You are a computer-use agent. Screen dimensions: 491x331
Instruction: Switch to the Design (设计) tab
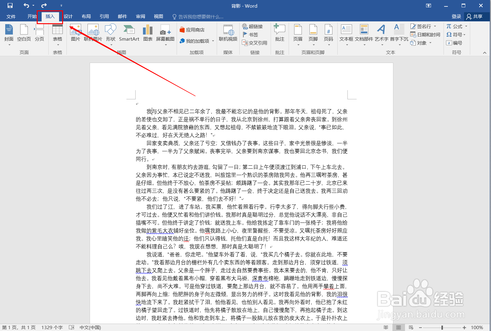[68, 17]
